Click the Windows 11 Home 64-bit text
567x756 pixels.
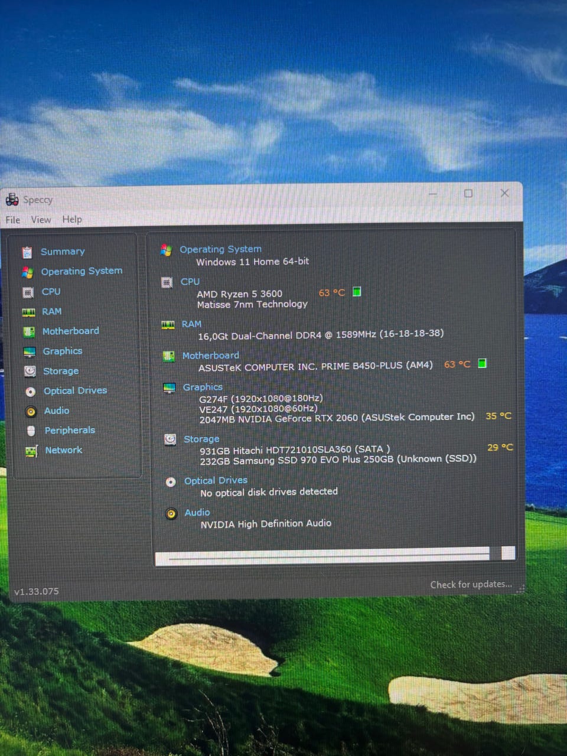point(253,262)
